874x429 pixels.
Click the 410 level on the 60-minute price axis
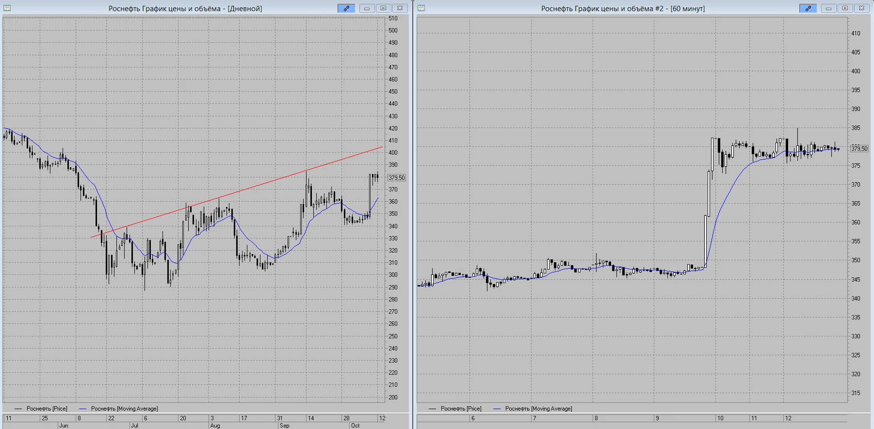point(856,33)
